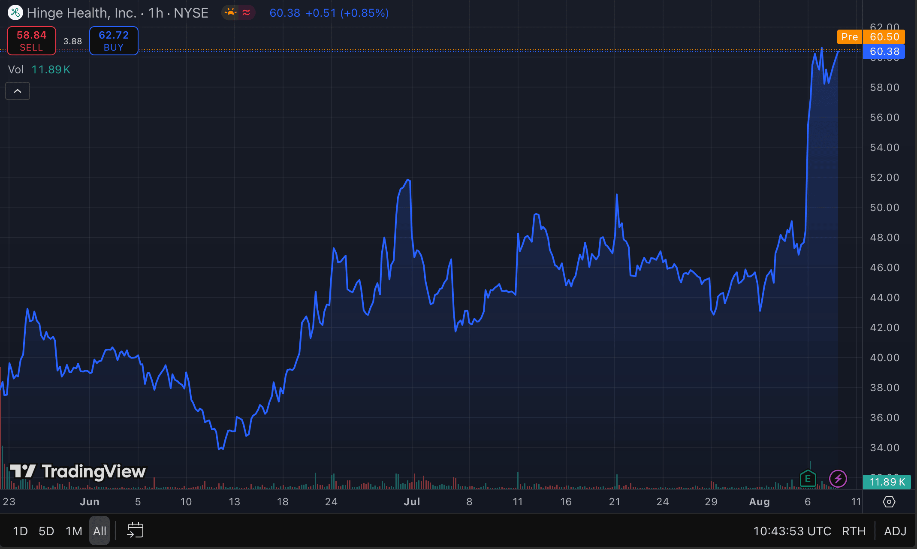Click the Jul date axis label
Image resolution: width=917 pixels, height=549 pixels.
412,502
